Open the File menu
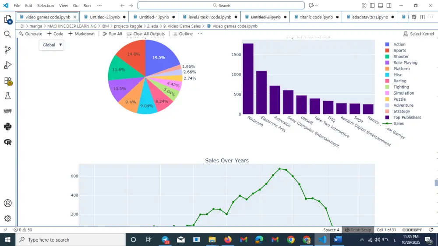Viewport: 438px width, 246px height. pos(17,6)
